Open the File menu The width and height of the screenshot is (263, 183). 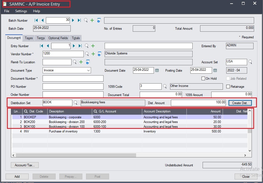[x=7, y=11]
